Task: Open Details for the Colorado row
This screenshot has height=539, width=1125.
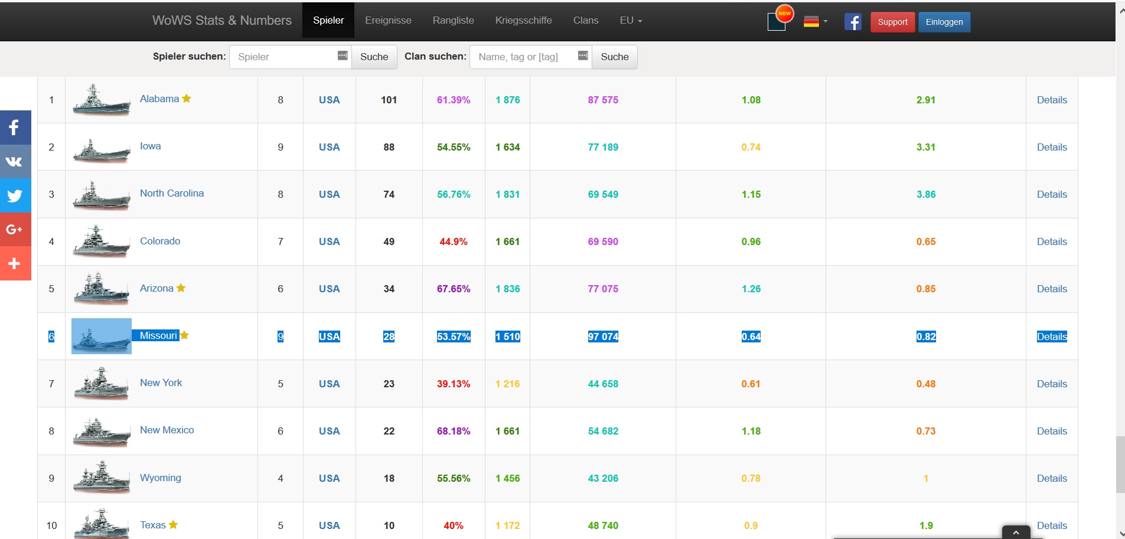Action: coord(1052,241)
